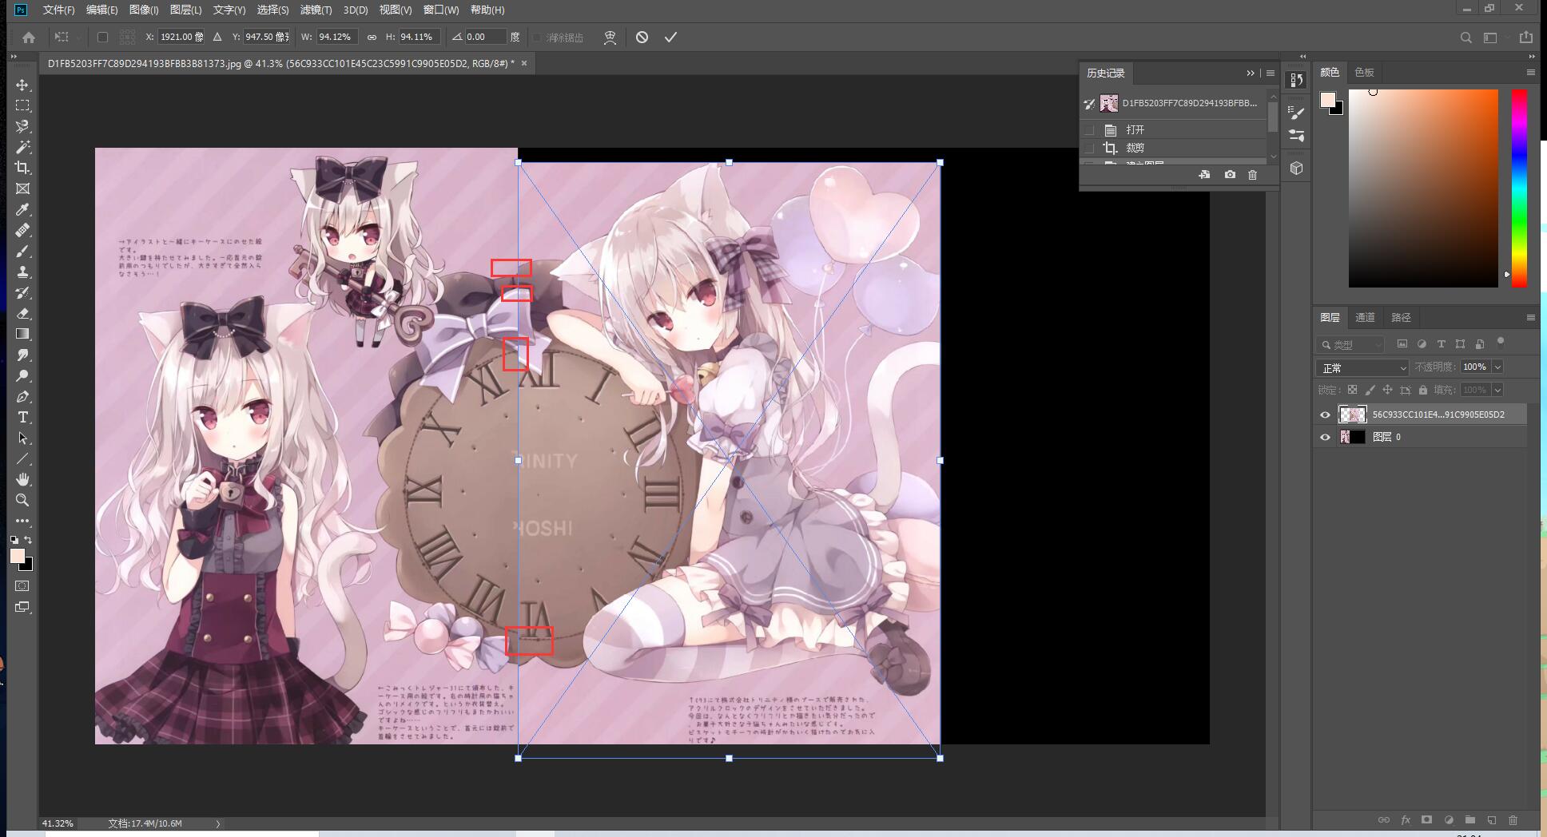Select the Magic Wand tool
This screenshot has height=837, width=1547.
(22, 147)
